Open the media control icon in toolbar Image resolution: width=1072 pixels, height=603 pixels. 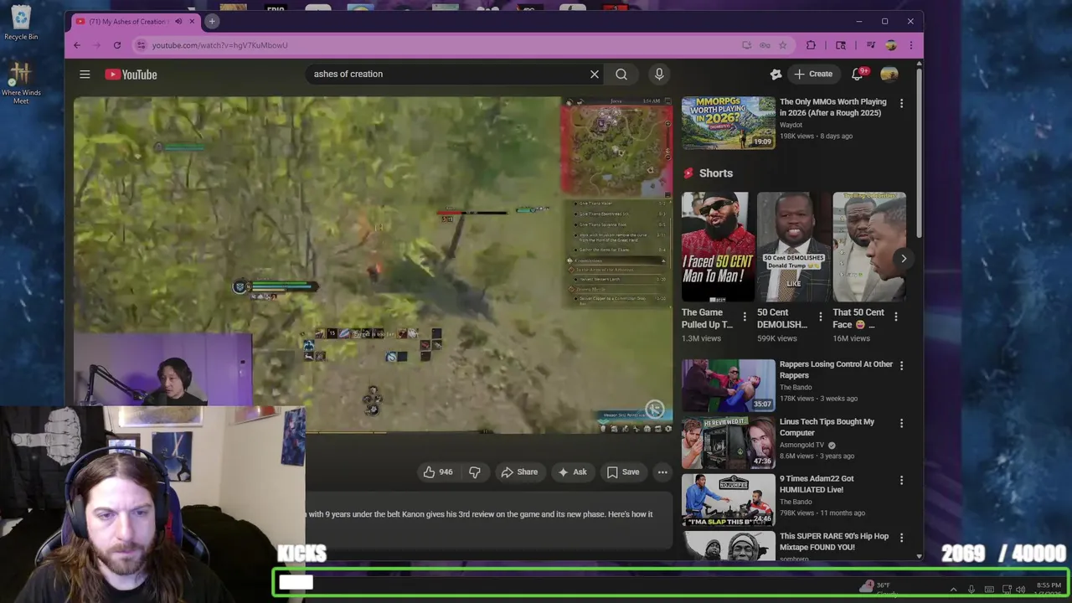click(871, 45)
